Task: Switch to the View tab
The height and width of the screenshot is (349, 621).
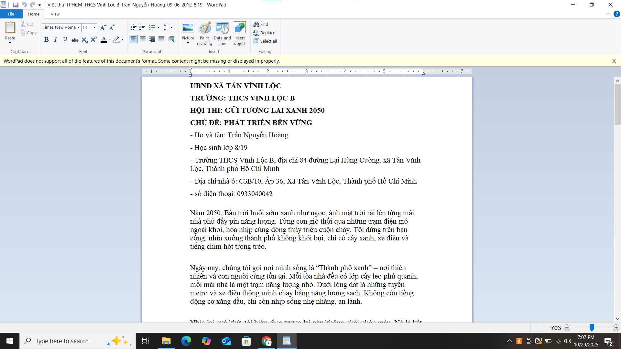Action: 55,14
